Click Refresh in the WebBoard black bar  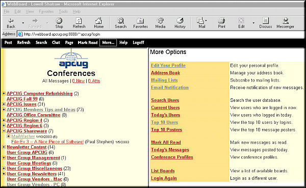point(23,42)
